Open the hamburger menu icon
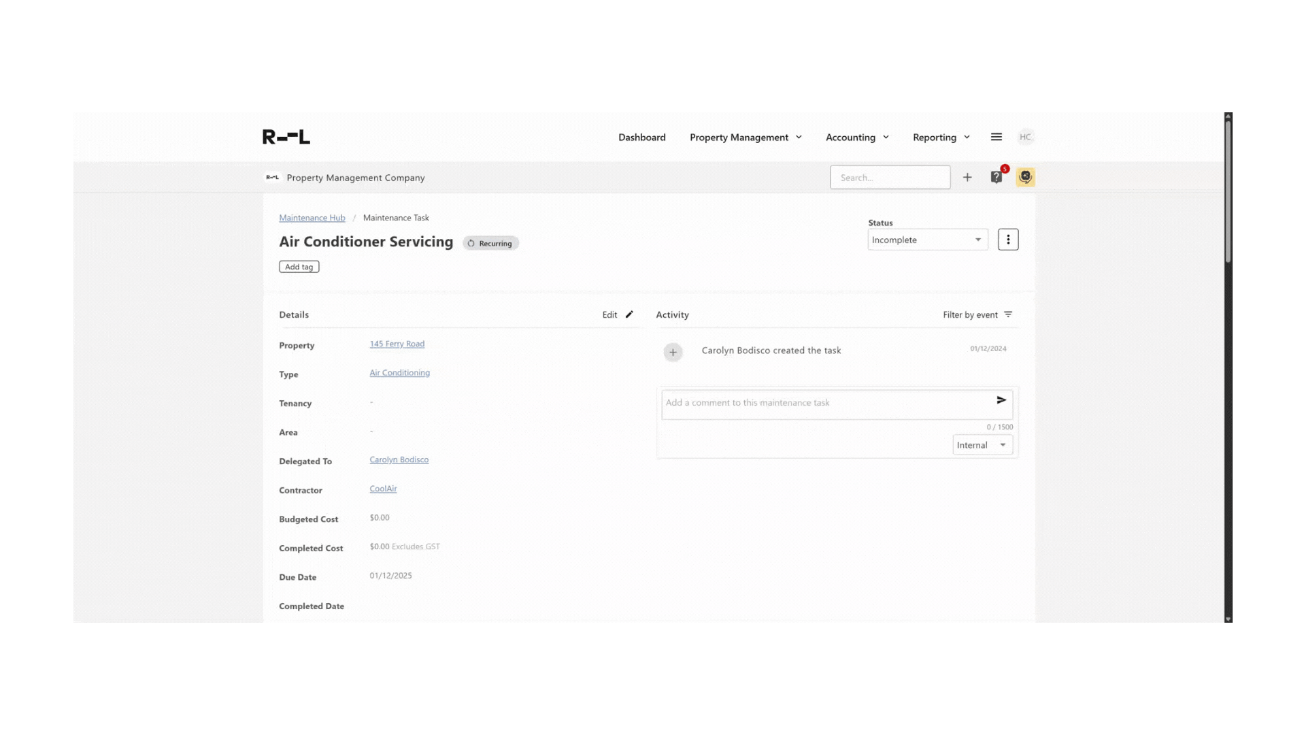Viewport: 1306px width, 735px height. pyautogui.click(x=996, y=137)
